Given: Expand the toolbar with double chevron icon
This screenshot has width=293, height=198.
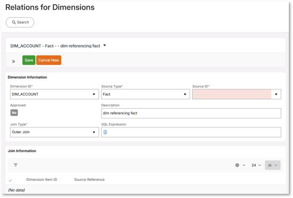Looking at the screenshot, I should [x=13, y=62].
